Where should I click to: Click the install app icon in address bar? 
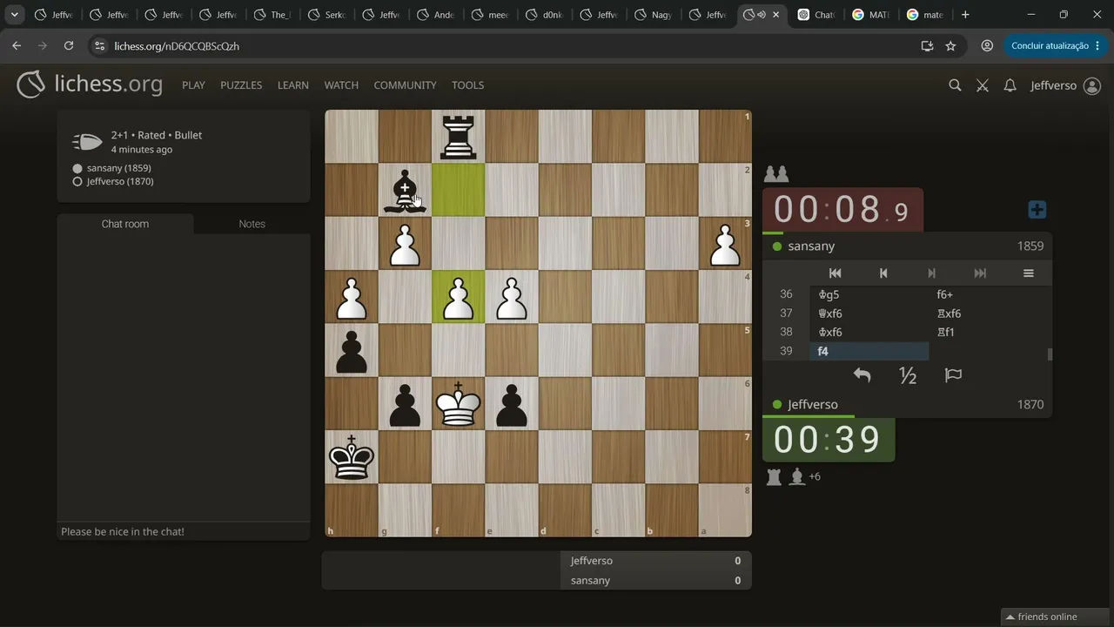click(x=927, y=46)
